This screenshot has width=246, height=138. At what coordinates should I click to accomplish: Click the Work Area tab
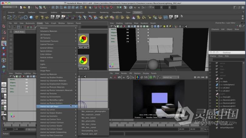coord(19,32)
